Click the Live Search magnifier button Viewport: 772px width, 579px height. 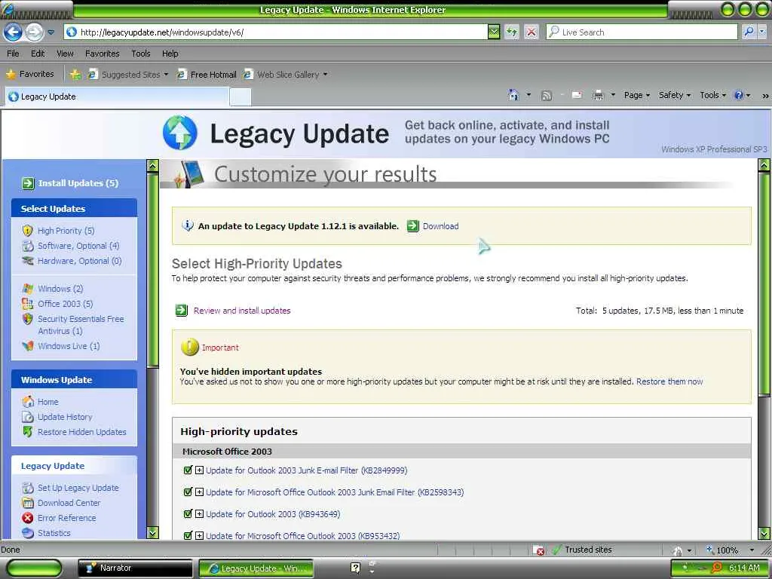pyautogui.click(x=749, y=32)
